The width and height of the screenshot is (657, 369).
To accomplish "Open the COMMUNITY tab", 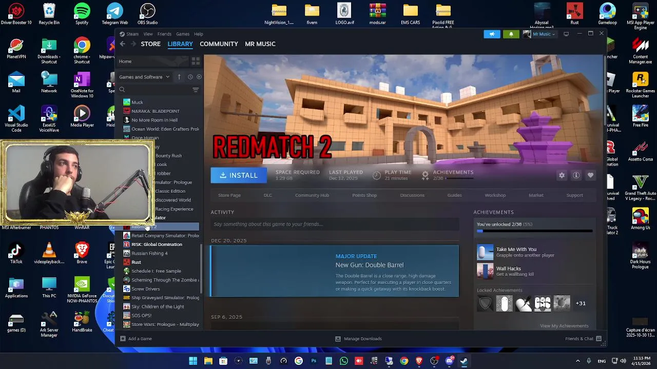I will pos(219,44).
